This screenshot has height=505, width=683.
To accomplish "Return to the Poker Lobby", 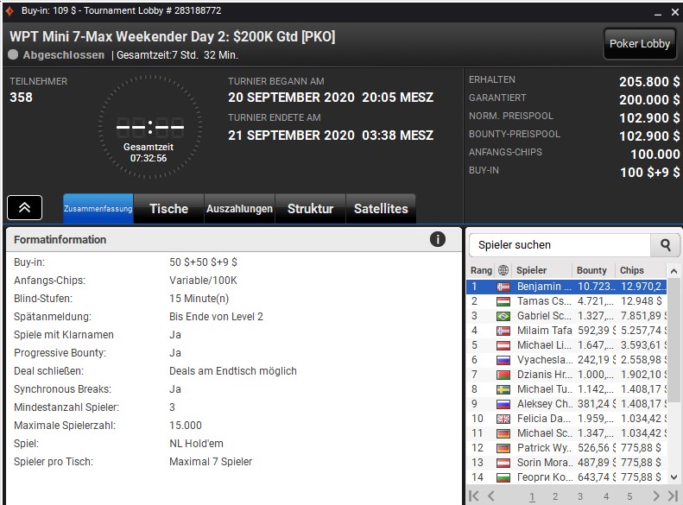I will (640, 43).
